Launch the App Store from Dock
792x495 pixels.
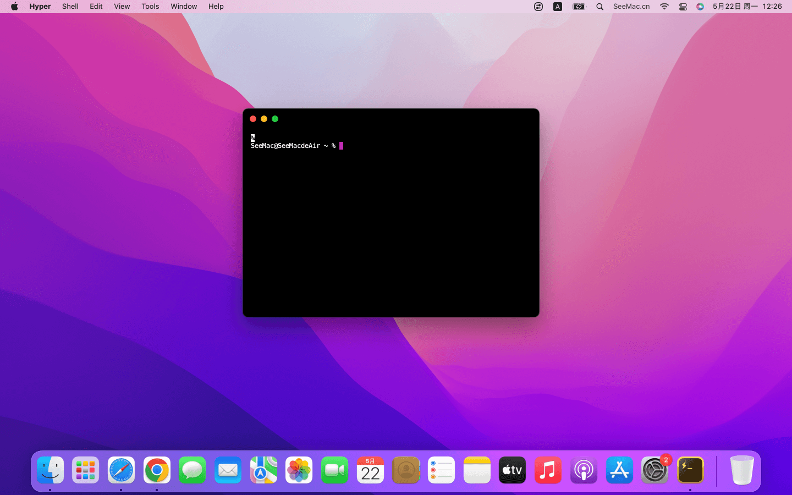(619, 470)
